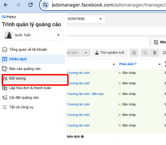166x145 pixels.
Task: Click info icon beside campaigns summary
Action: click(82, 136)
